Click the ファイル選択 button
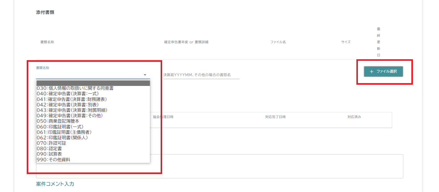 [x=383, y=71]
